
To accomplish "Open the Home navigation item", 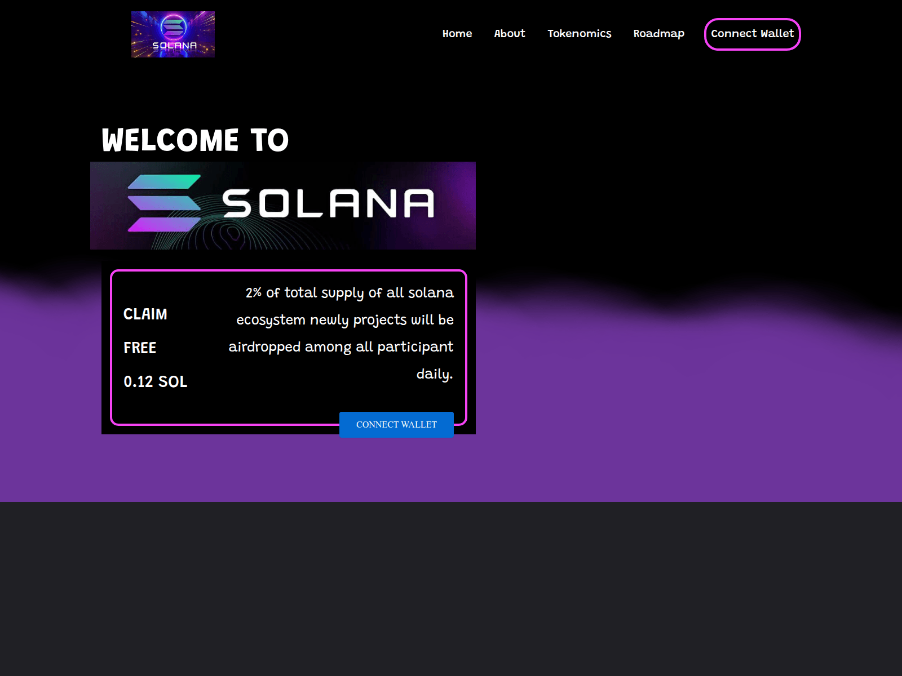I will tap(457, 34).
